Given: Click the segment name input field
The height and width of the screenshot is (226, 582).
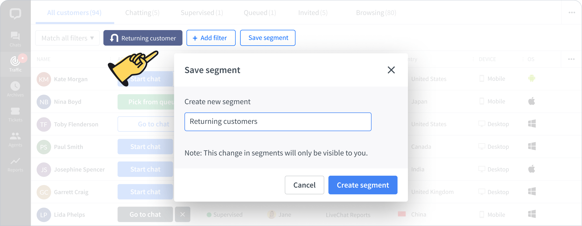Looking at the screenshot, I should pyautogui.click(x=278, y=122).
